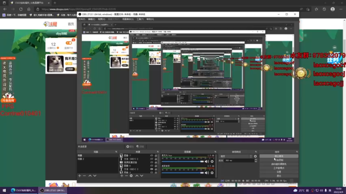346x194 pixels.
Task: Pop out the Audio Mixer dock panel
Action: tap(215, 152)
